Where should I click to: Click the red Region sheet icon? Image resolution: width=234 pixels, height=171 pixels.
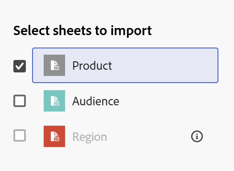[x=54, y=136]
